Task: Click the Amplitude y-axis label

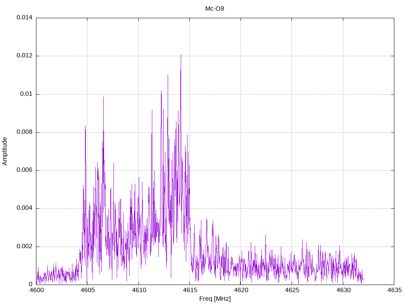Action: click(x=5, y=151)
